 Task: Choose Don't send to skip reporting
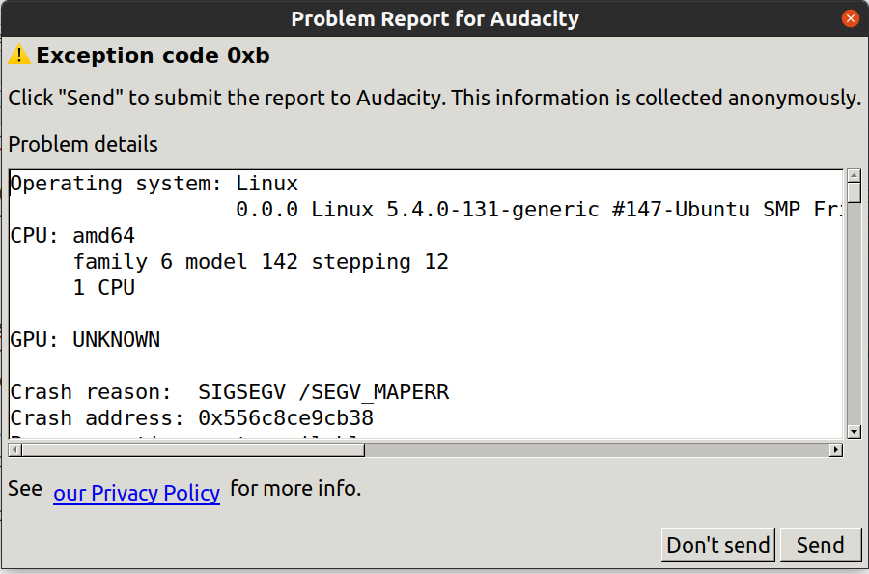pyautogui.click(x=718, y=545)
